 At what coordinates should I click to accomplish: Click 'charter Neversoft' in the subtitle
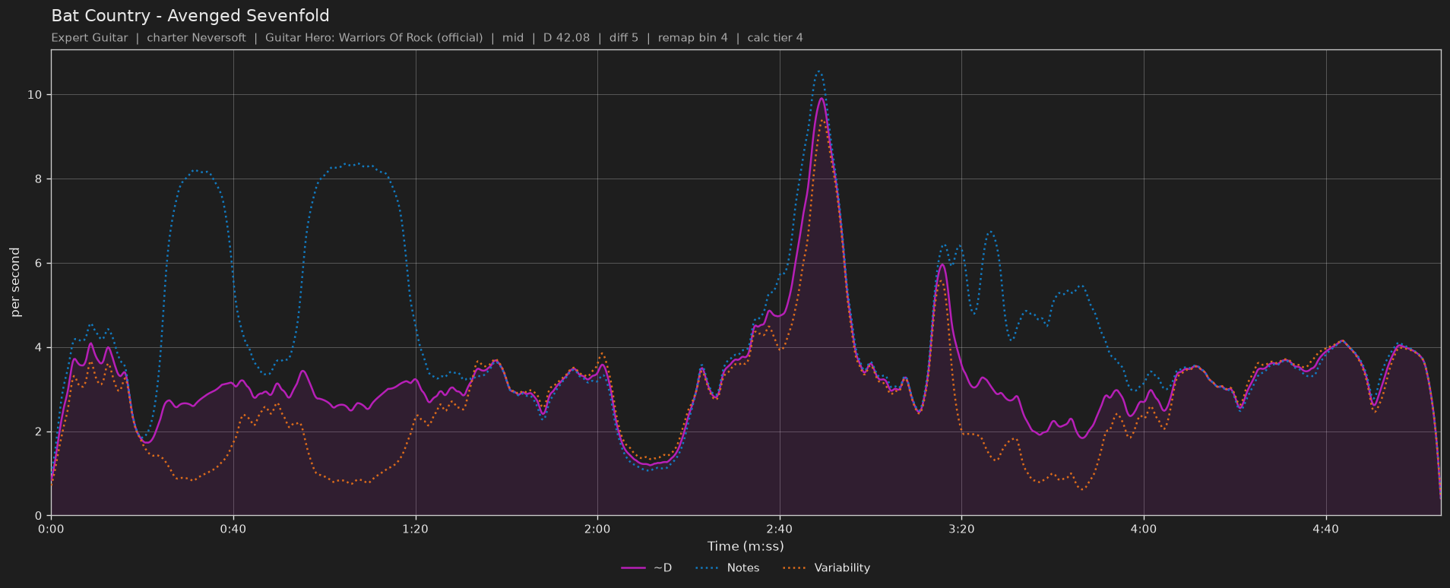pos(196,38)
